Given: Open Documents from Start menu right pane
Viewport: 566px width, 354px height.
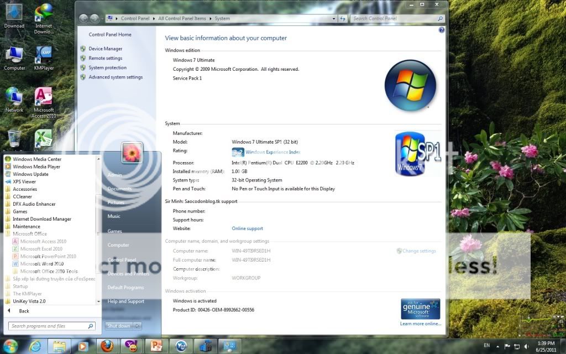Looking at the screenshot, I should [119, 189].
